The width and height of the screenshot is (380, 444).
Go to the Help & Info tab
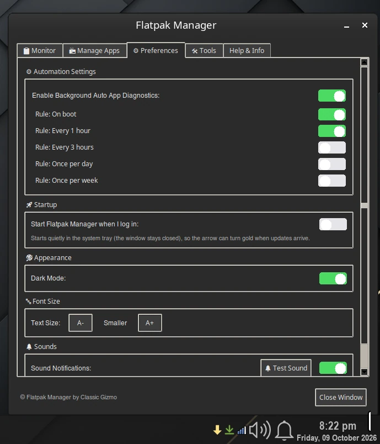[247, 51]
